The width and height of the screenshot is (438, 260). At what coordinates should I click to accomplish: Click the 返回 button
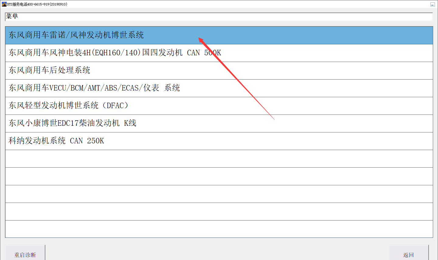pyautogui.click(x=408, y=253)
